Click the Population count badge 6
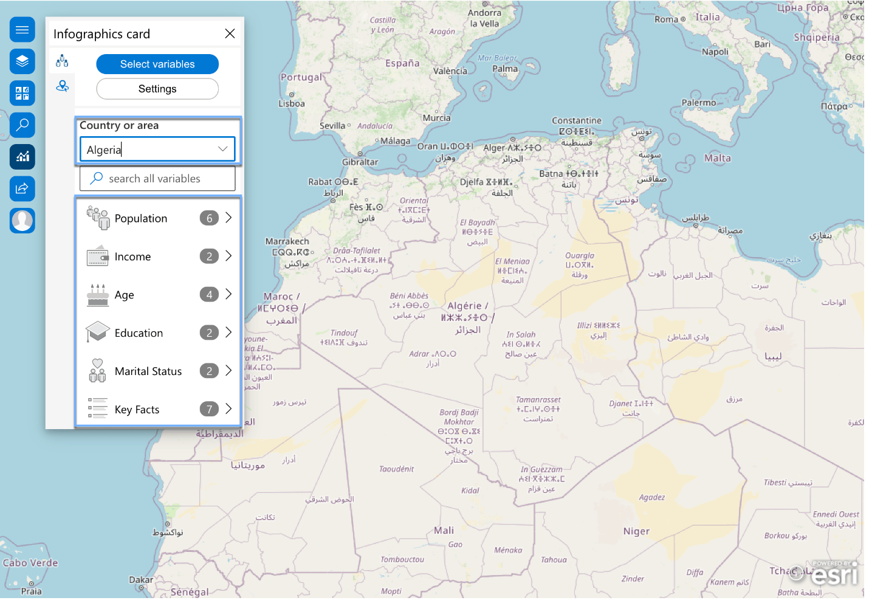869x606 pixels. [x=209, y=218]
